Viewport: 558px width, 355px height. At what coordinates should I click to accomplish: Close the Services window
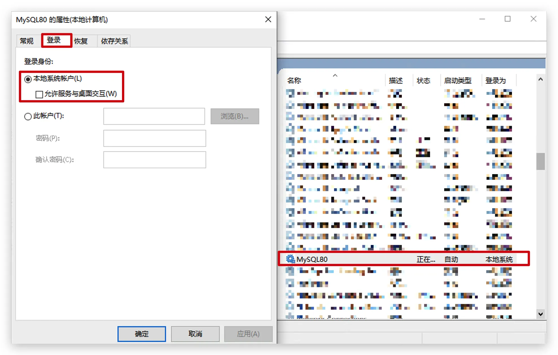point(533,19)
